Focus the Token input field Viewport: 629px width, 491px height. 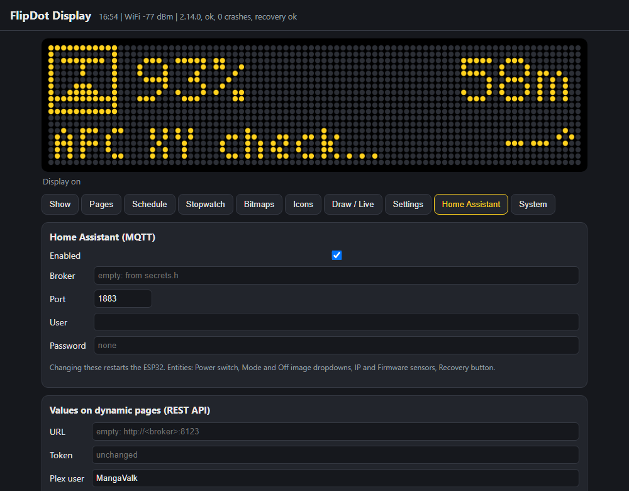tap(335, 455)
